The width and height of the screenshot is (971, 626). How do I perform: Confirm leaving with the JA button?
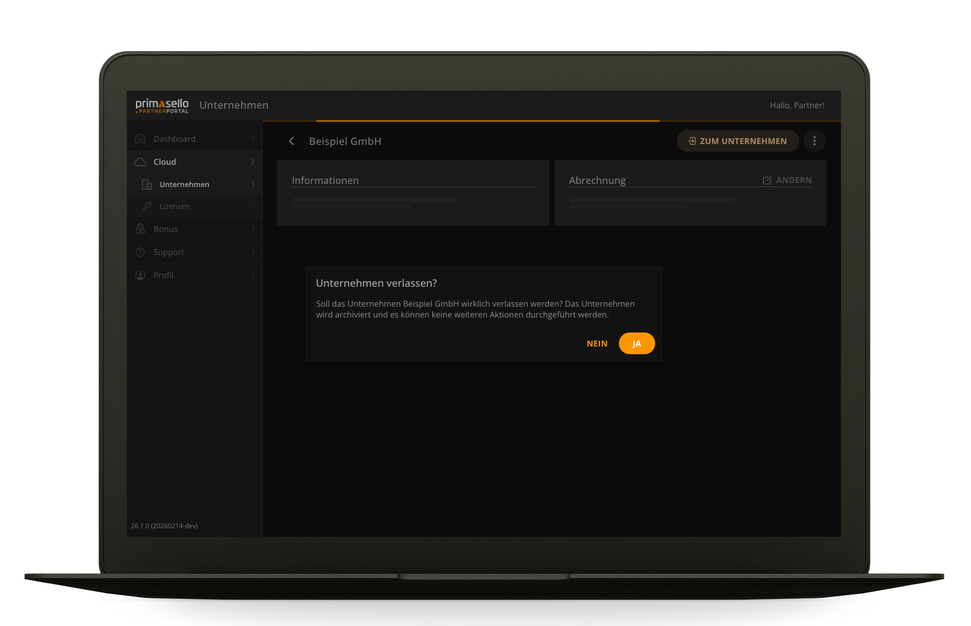click(637, 344)
